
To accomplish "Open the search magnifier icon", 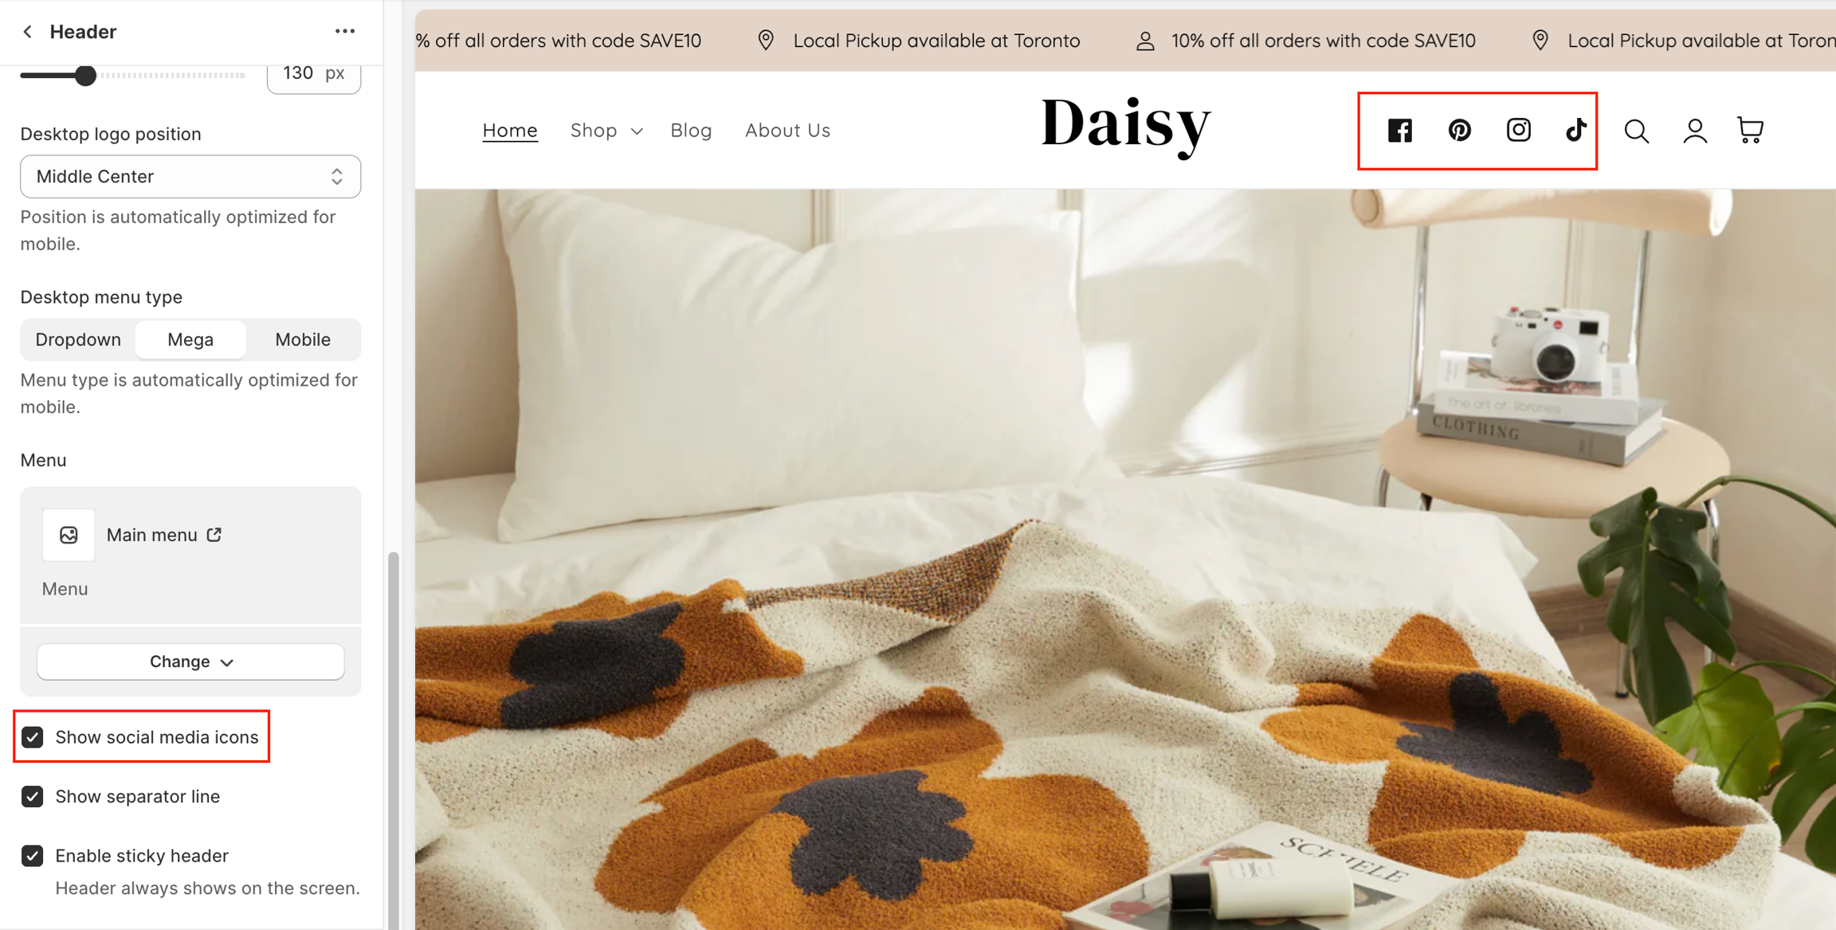I will (1636, 131).
